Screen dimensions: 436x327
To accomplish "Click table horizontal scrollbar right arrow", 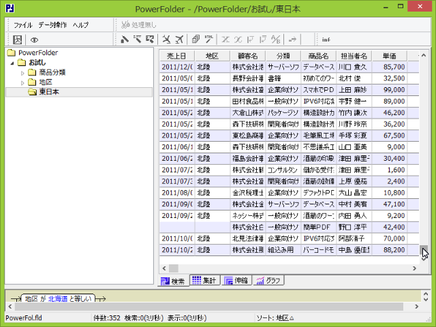I will coord(414,268).
